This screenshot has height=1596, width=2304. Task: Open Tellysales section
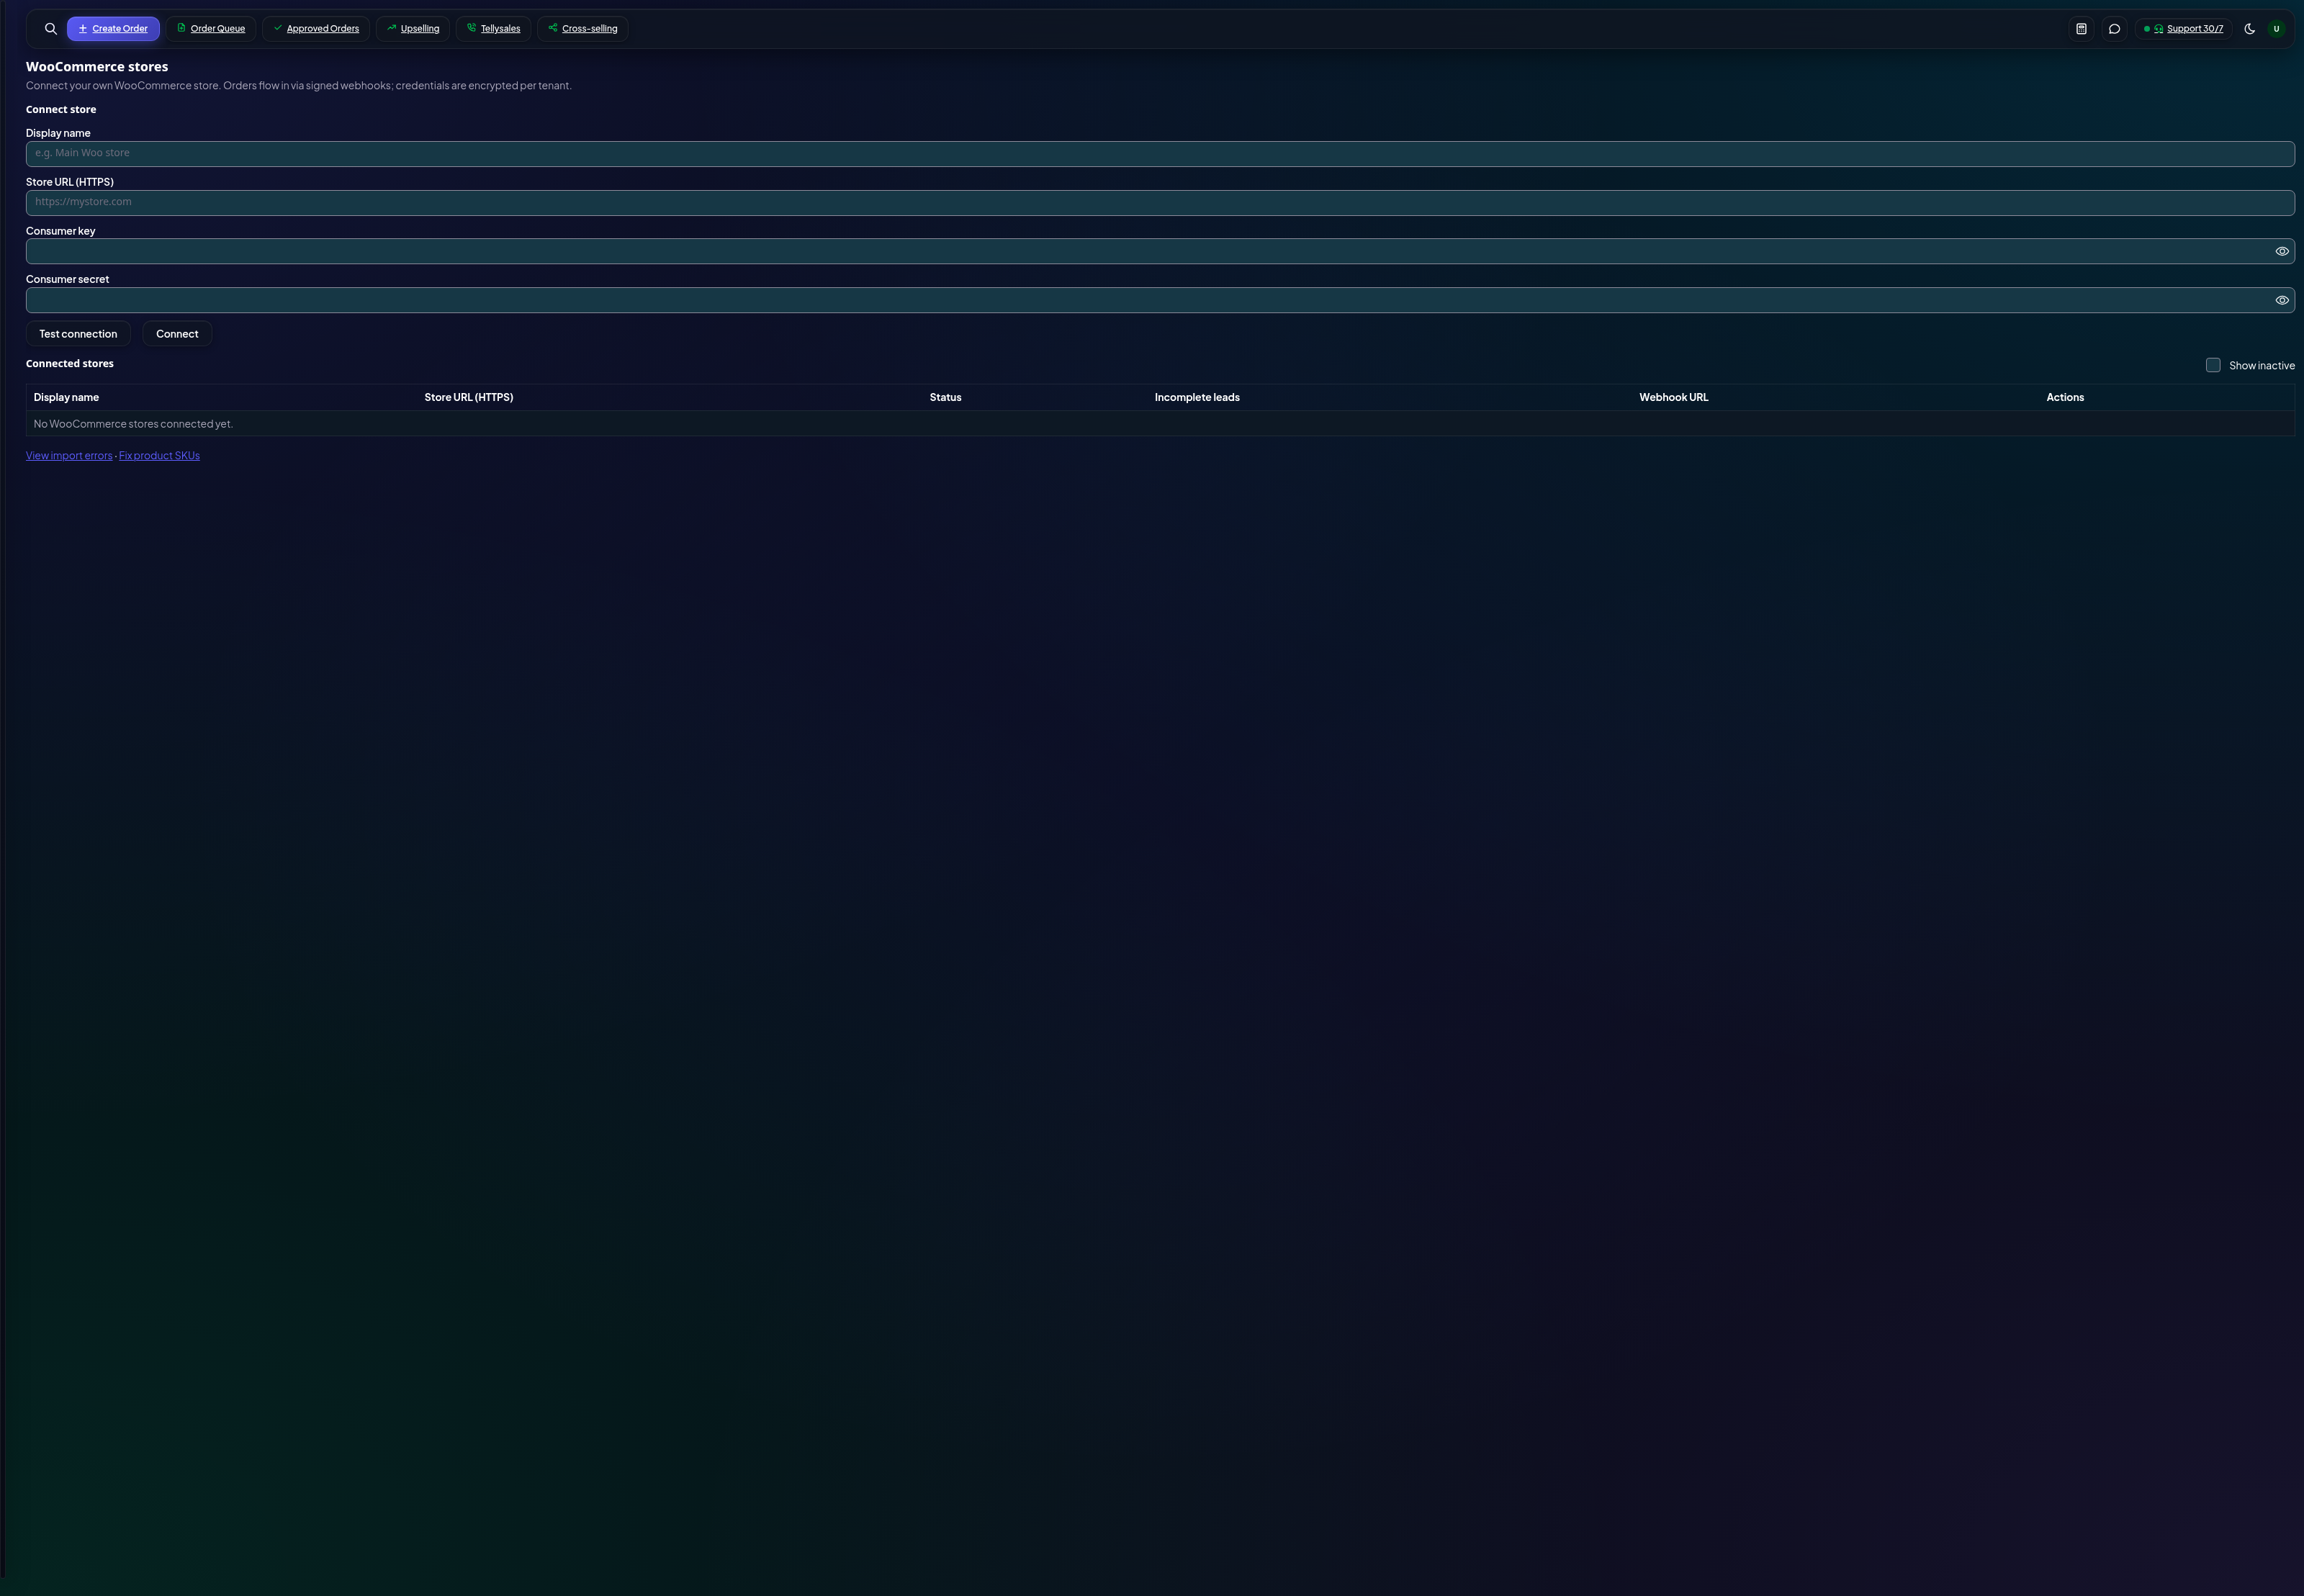tap(493, 29)
